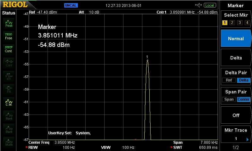The height and width of the screenshot is (151, 252).
Task: Click marker 1 on the trace peak
Action: pyautogui.click(x=147, y=60)
